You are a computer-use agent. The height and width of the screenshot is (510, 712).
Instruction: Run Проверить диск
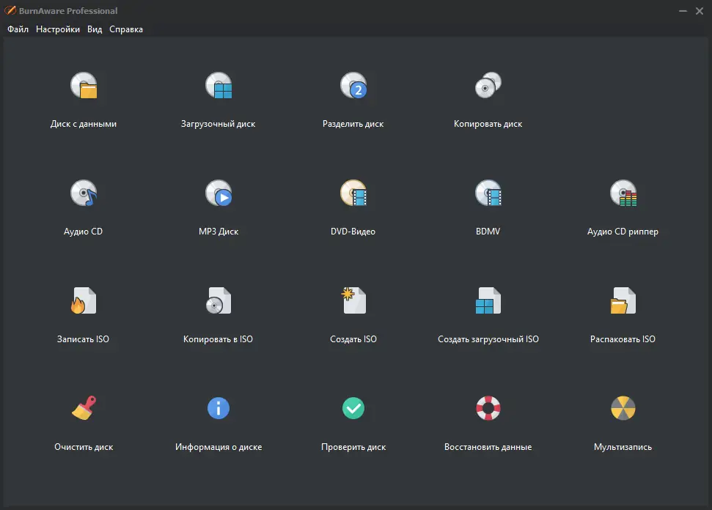pos(353,422)
